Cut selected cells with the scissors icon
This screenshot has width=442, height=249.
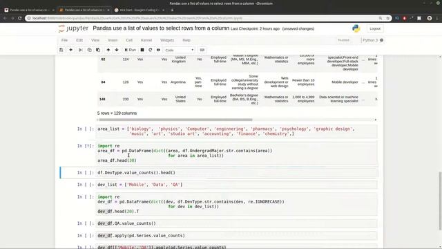pyautogui.click(x=81, y=50)
